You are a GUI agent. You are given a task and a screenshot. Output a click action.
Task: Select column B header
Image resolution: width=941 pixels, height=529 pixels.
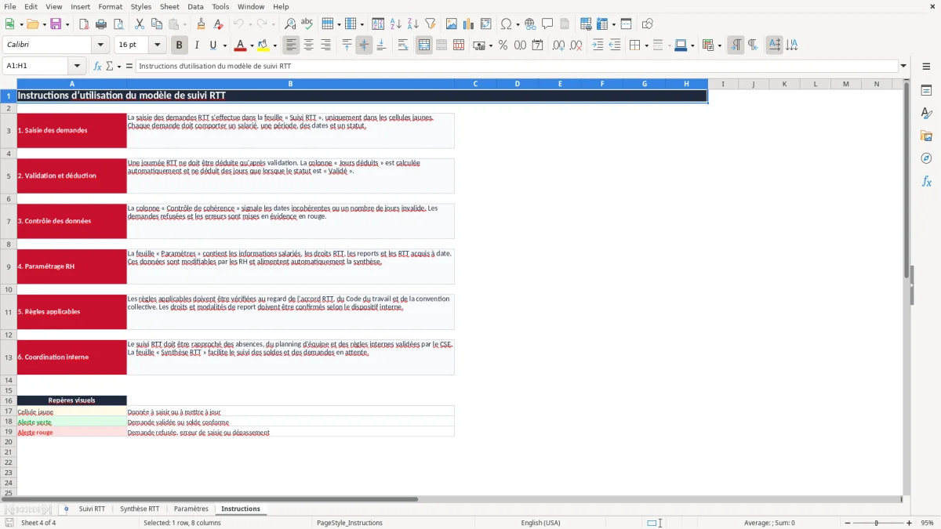[x=290, y=84]
